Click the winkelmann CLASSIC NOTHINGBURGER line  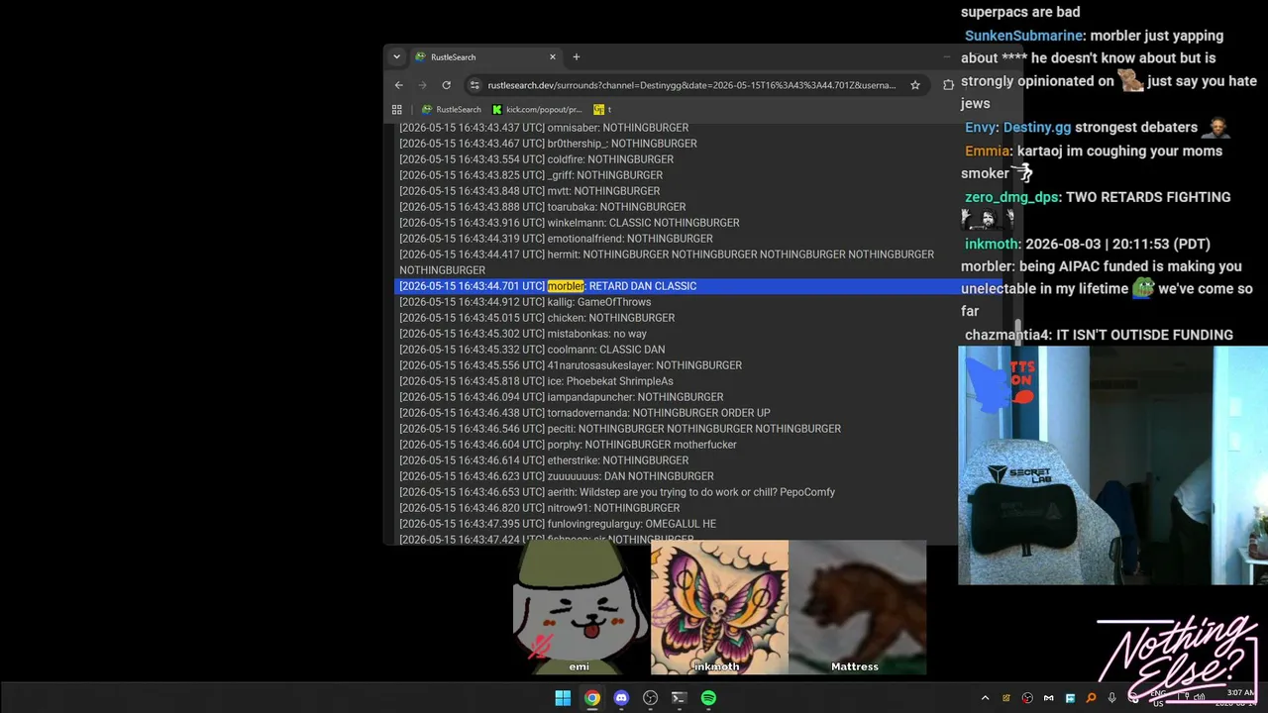(x=570, y=223)
